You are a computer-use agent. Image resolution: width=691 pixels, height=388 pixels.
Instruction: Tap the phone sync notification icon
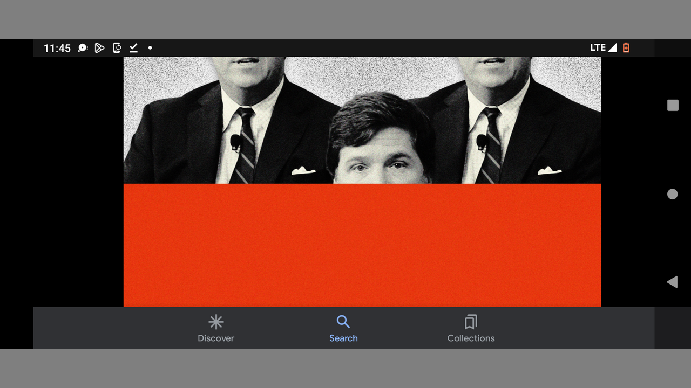pyautogui.click(x=117, y=48)
